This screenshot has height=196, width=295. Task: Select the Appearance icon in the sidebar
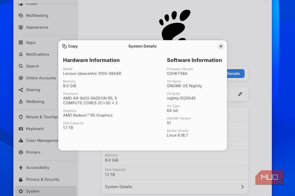click(21, 27)
